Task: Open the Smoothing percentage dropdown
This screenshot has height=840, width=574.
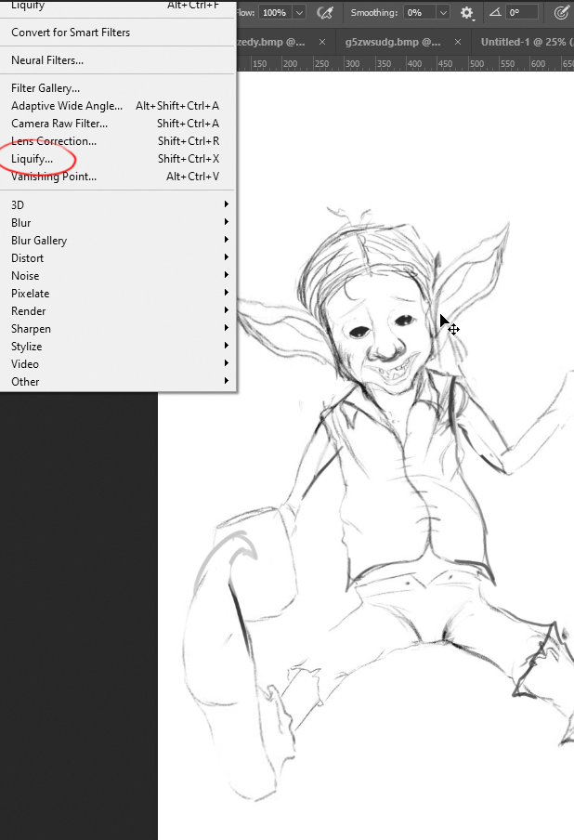Action: click(442, 13)
